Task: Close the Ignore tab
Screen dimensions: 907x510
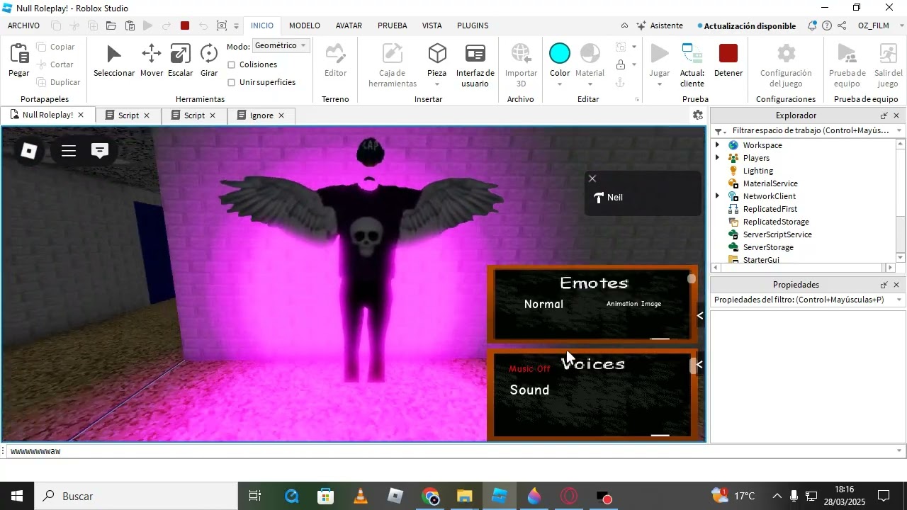Action: pos(281,115)
